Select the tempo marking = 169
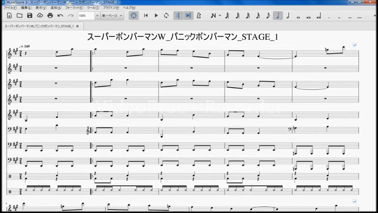 coord(24,46)
